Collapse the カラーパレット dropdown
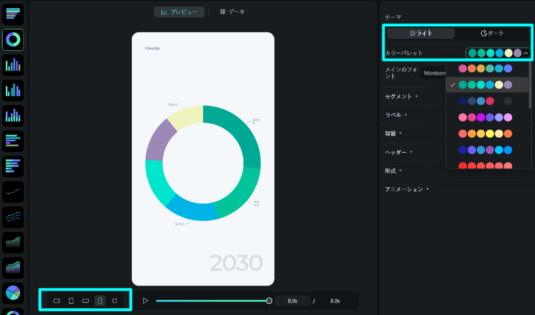 tap(526, 53)
